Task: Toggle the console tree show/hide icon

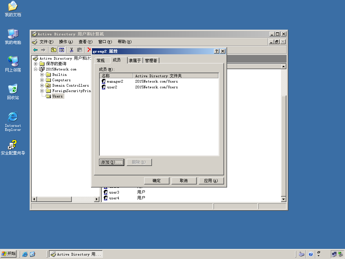Action: pos(62,50)
